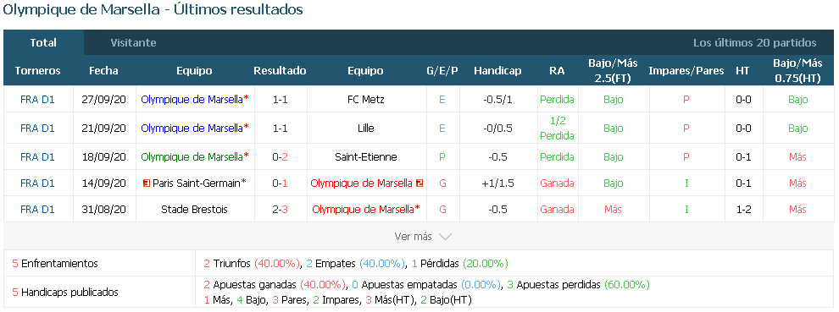This screenshot has width=839, height=312.
Task: Click Stade Brestois team name
Action: (x=194, y=210)
